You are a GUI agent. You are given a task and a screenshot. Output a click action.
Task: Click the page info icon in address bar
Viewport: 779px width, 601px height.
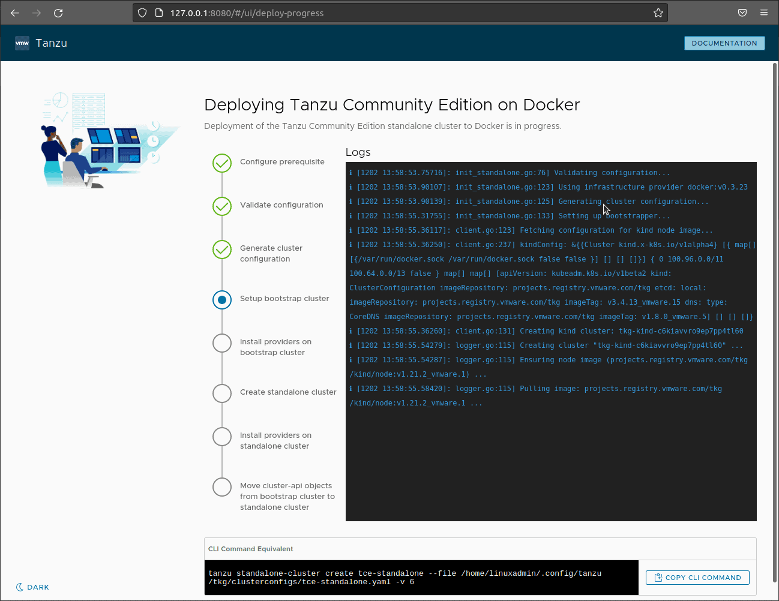point(159,13)
